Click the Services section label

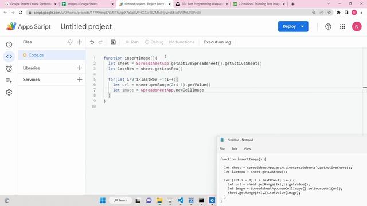click(x=31, y=80)
